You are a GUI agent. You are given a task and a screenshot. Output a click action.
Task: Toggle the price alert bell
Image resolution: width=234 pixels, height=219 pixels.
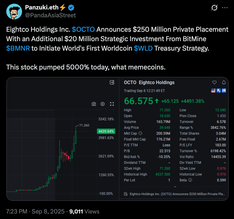click(x=224, y=82)
